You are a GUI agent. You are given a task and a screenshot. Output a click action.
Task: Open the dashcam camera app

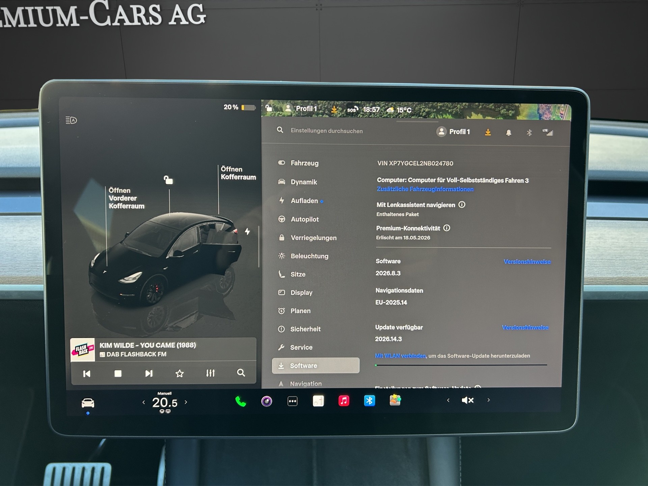pyautogui.click(x=267, y=401)
